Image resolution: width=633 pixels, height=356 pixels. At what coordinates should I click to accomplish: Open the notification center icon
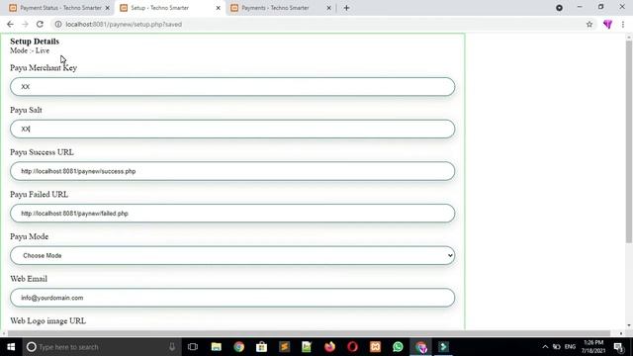point(619,347)
